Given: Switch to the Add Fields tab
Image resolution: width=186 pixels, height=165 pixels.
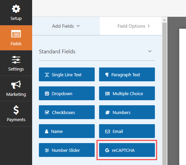Looking at the screenshot, I should click(x=66, y=26).
